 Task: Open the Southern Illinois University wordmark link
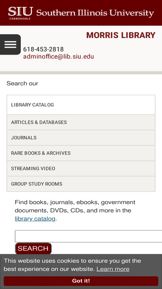[x=95, y=13]
